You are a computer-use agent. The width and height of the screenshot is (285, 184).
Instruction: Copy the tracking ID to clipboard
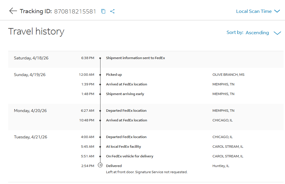103,11
